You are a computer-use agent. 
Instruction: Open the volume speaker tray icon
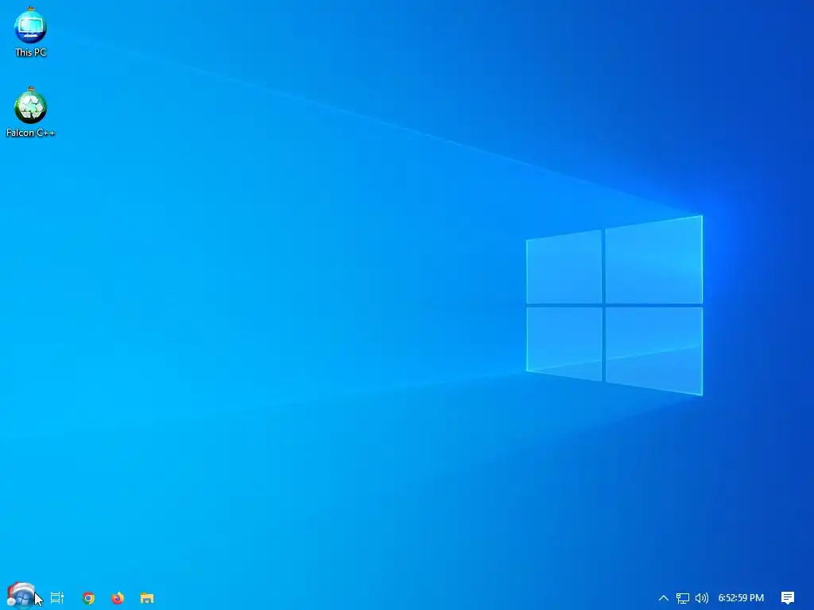702,598
